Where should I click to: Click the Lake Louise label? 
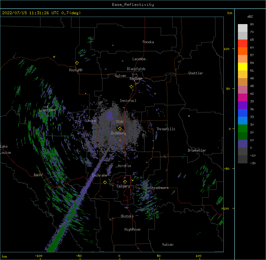pos(6,149)
